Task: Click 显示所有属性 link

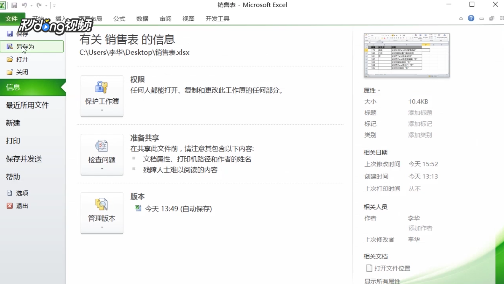Action: [382, 281]
